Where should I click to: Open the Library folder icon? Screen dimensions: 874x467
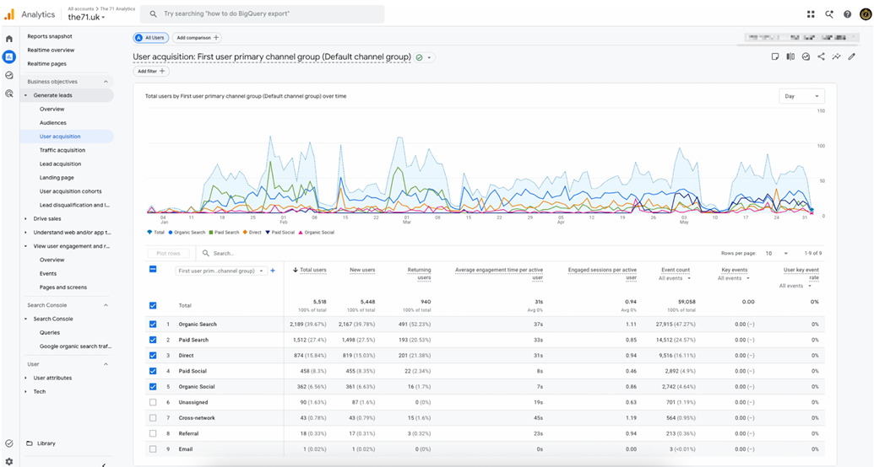pyautogui.click(x=30, y=443)
